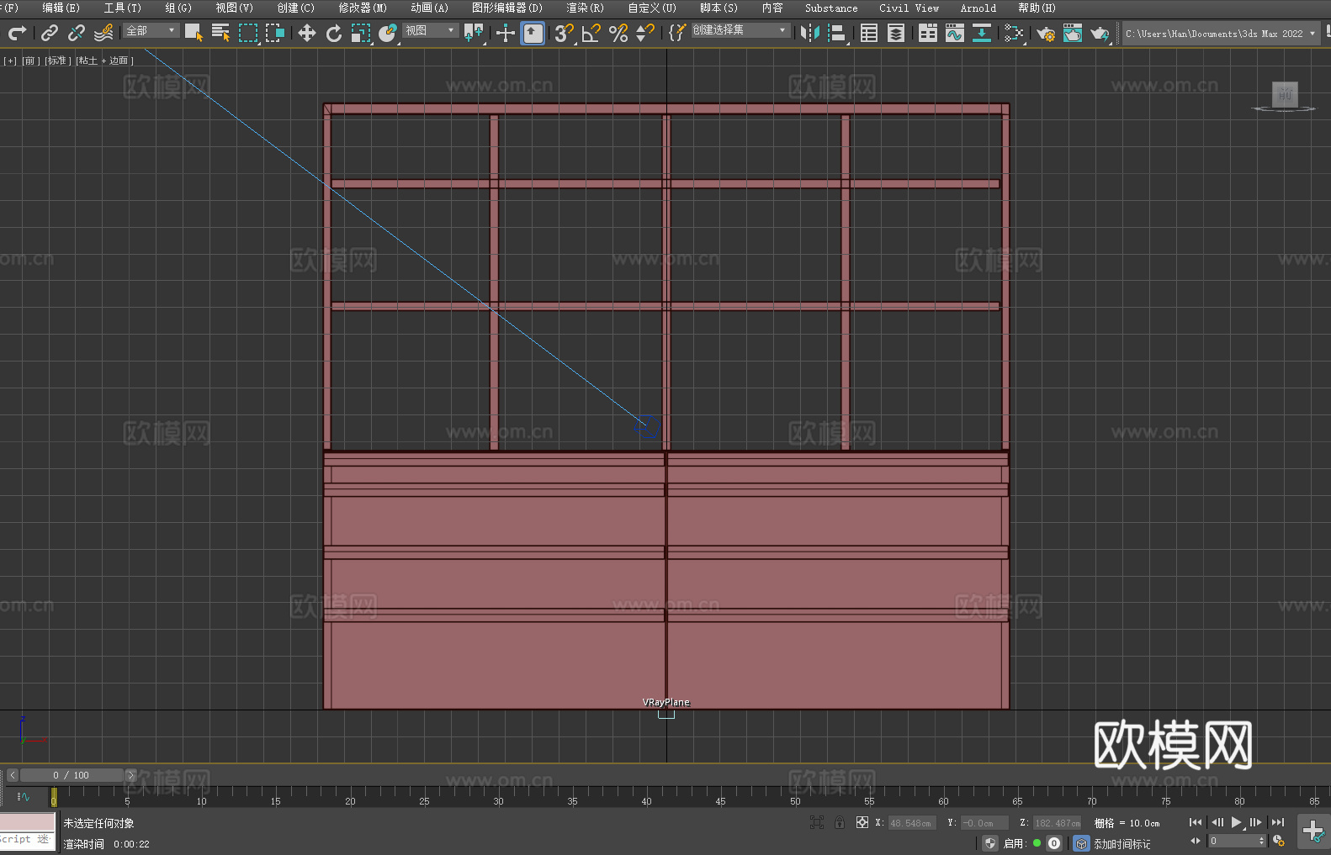This screenshot has width=1331, height=855.
Task: Click the Use Pivot Point Center icon
Action: point(474,33)
